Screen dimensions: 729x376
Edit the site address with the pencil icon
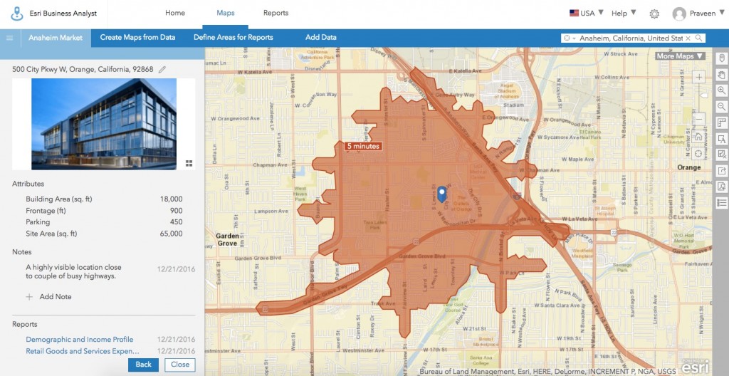162,69
